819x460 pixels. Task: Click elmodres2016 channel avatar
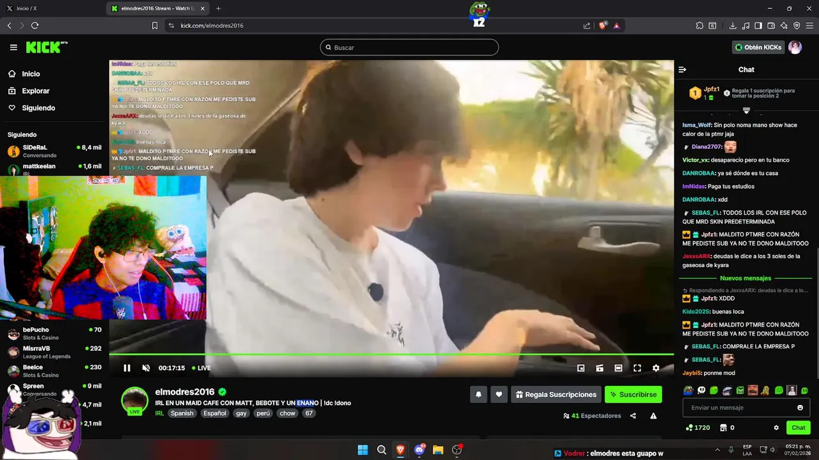pyautogui.click(x=135, y=401)
